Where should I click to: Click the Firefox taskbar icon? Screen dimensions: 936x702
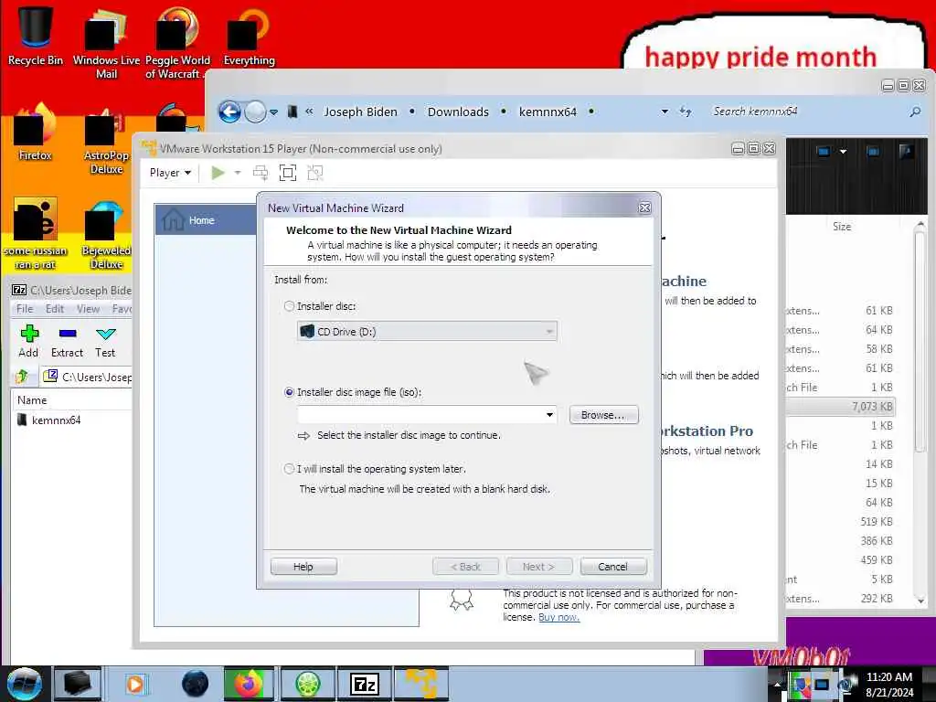249,684
